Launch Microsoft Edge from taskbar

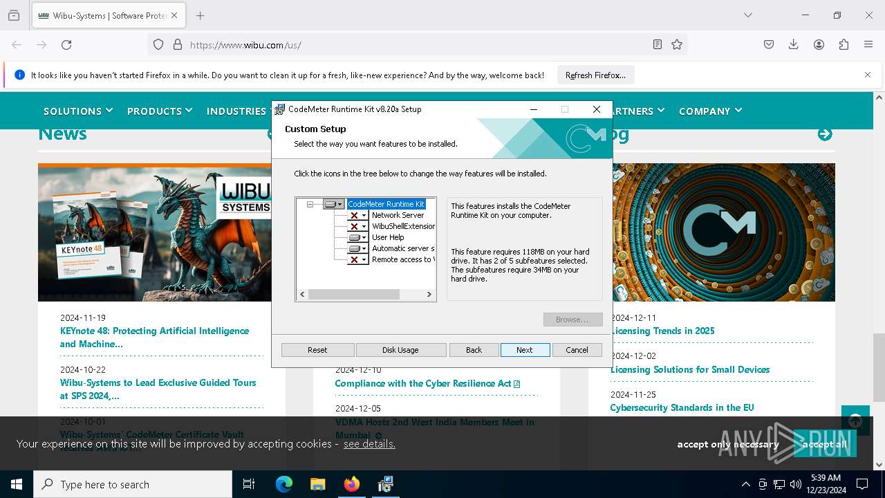pos(284,484)
